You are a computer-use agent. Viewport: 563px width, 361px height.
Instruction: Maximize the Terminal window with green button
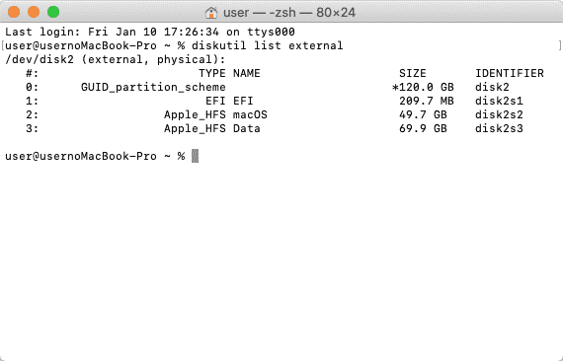coord(53,12)
